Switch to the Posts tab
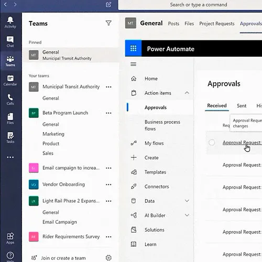262x262 pixels. pyautogui.click(x=173, y=24)
